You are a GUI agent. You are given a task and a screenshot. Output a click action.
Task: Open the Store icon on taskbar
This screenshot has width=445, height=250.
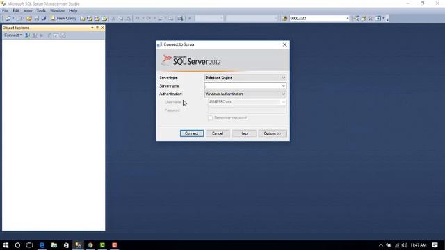pyautogui.click(x=66, y=245)
